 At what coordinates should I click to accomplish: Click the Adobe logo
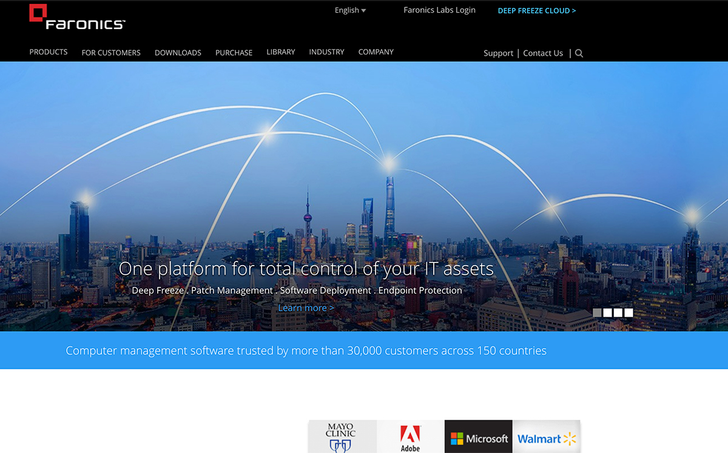[411, 437]
